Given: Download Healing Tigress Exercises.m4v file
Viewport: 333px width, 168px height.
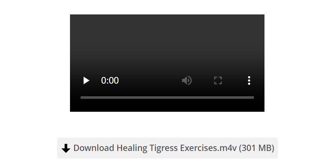Looking at the screenshot, I should 167,148.
